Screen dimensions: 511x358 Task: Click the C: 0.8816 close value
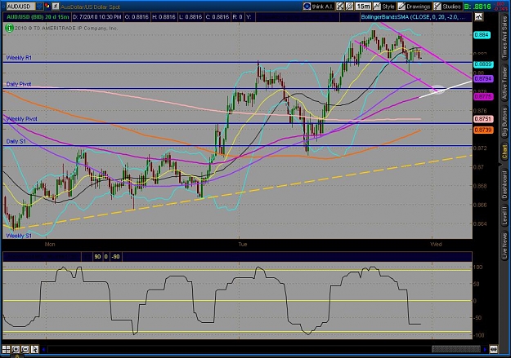(x=217, y=17)
